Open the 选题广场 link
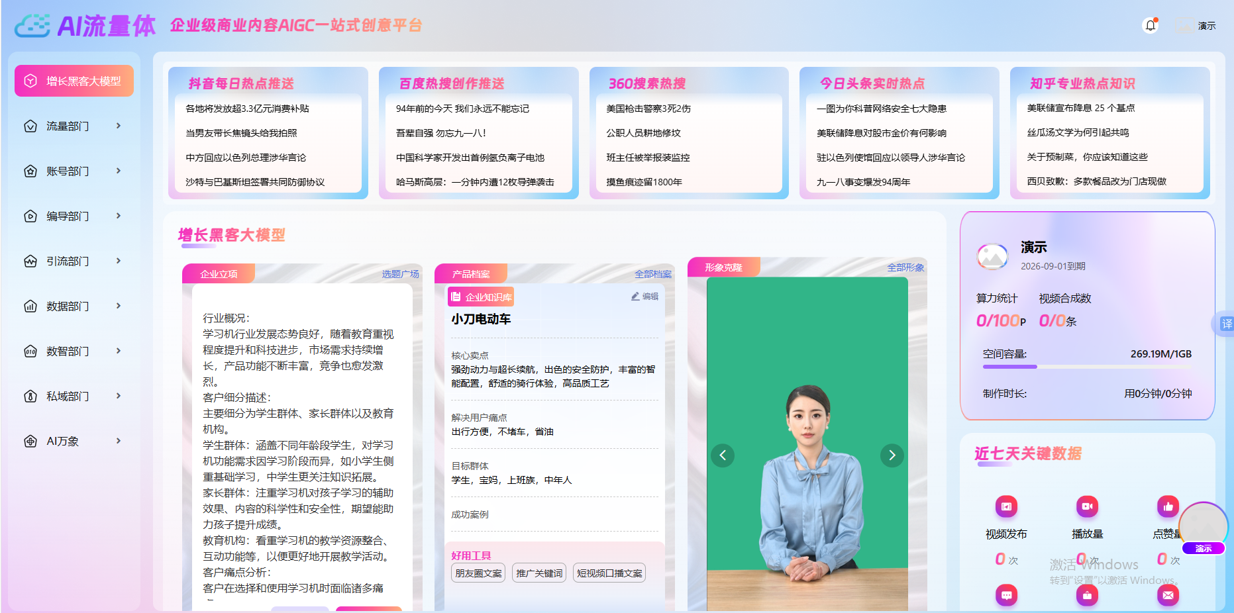The width and height of the screenshot is (1234, 613). (x=400, y=274)
